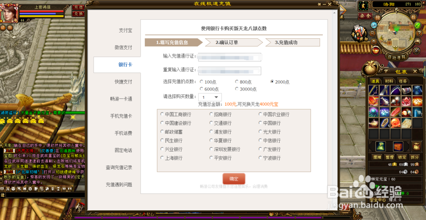The width and height of the screenshot is (426, 220).
Task: Click the 摆摊 stall button in inventory
Action: [x=377, y=158]
